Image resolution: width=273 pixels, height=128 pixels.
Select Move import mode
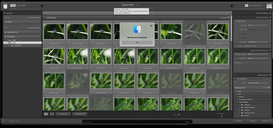click(145, 5)
